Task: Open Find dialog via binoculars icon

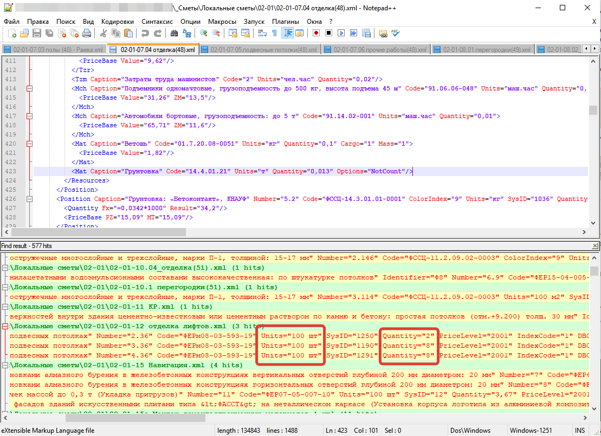Action: click(x=175, y=34)
